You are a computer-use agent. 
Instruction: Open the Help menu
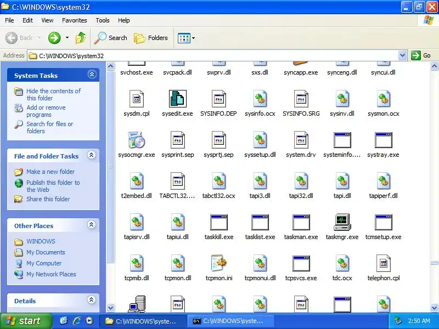point(124,20)
